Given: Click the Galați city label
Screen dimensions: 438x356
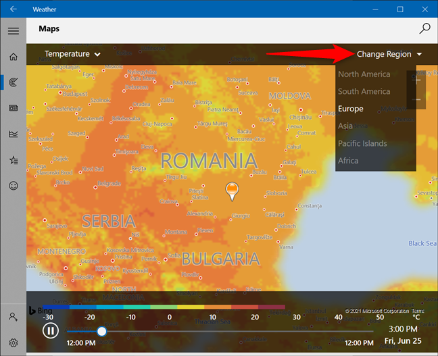Looking at the screenshot, I should click(290, 162).
